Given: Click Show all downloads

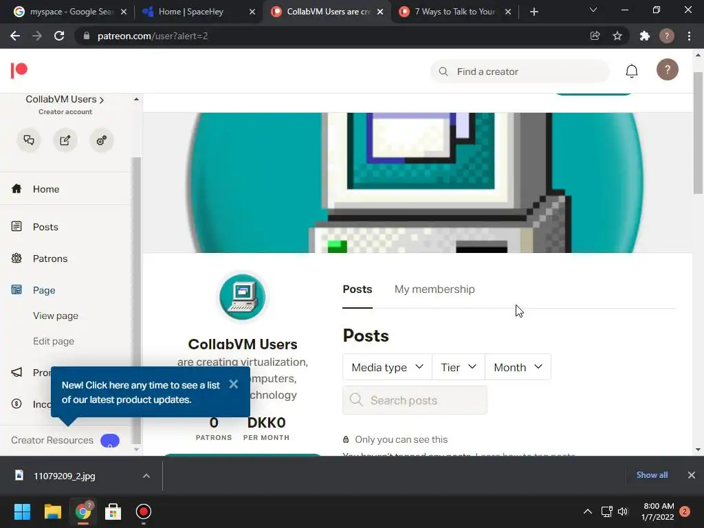Looking at the screenshot, I should (x=652, y=475).
